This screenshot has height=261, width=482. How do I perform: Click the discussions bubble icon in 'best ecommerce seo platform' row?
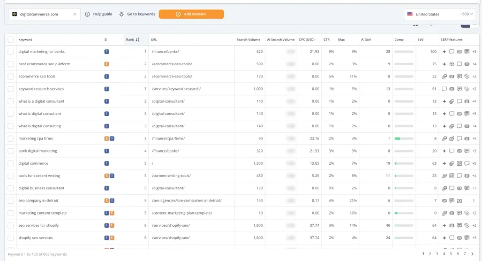[x=451, y=64]
